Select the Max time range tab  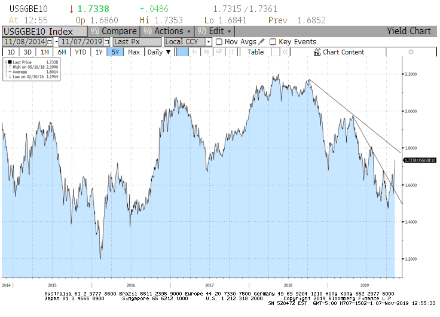[134, 52]
